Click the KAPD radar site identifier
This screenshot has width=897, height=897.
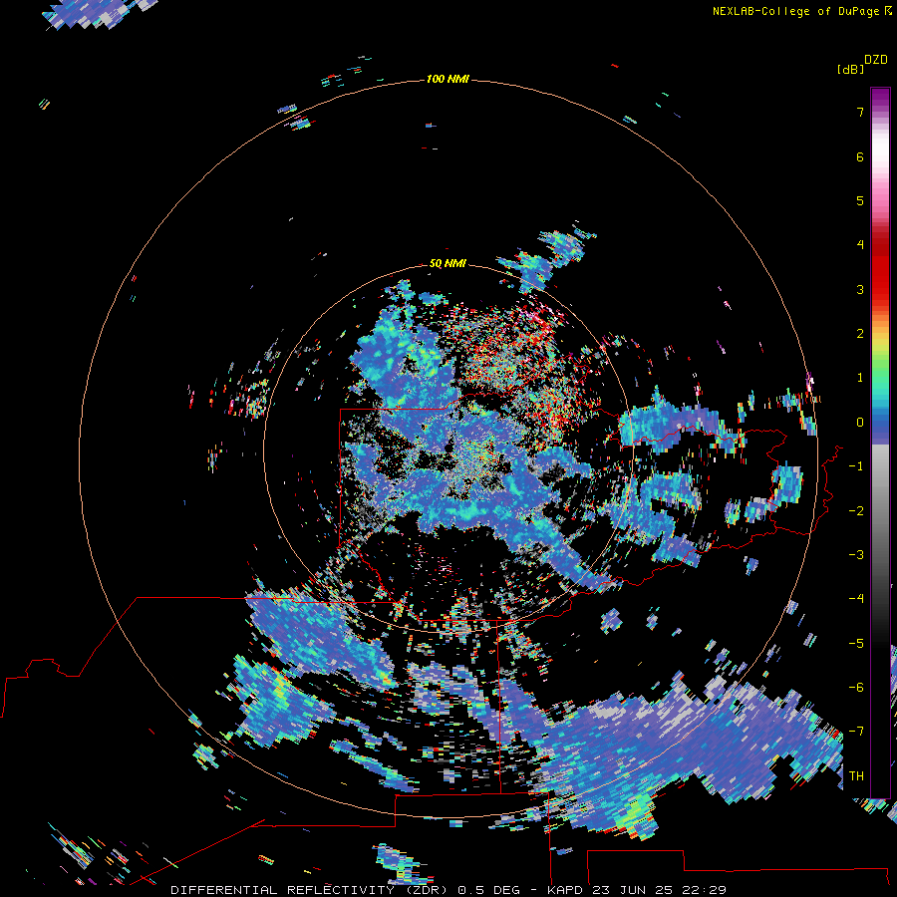tap(566, 890)
